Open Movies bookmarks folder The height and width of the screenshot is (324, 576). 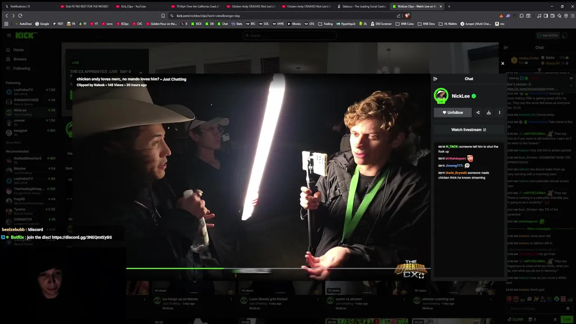(x=294, y=24)
